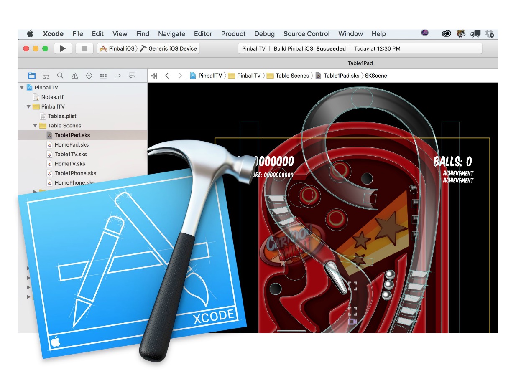Open the Source Control menu
The width and height of the screenshot is (521, 375).
306,34
